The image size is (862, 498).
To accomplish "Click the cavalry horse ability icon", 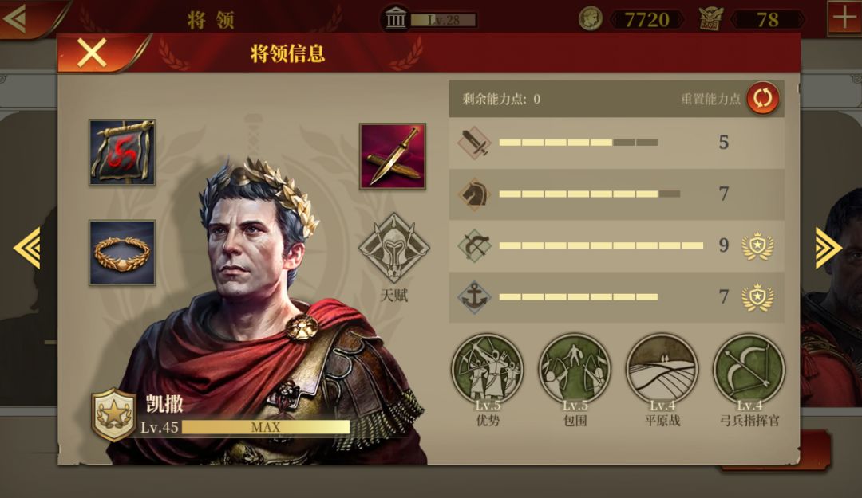I will coord(474,194).
